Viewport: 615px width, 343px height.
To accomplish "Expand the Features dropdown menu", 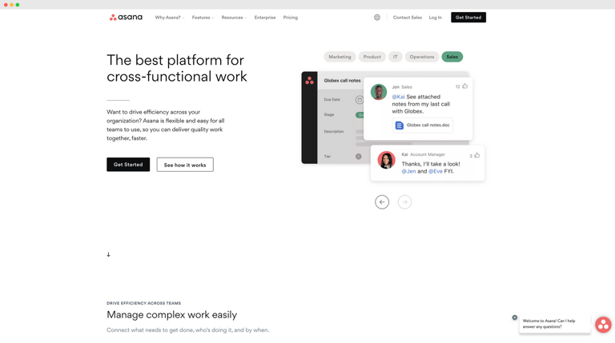I will click(203, 18).
